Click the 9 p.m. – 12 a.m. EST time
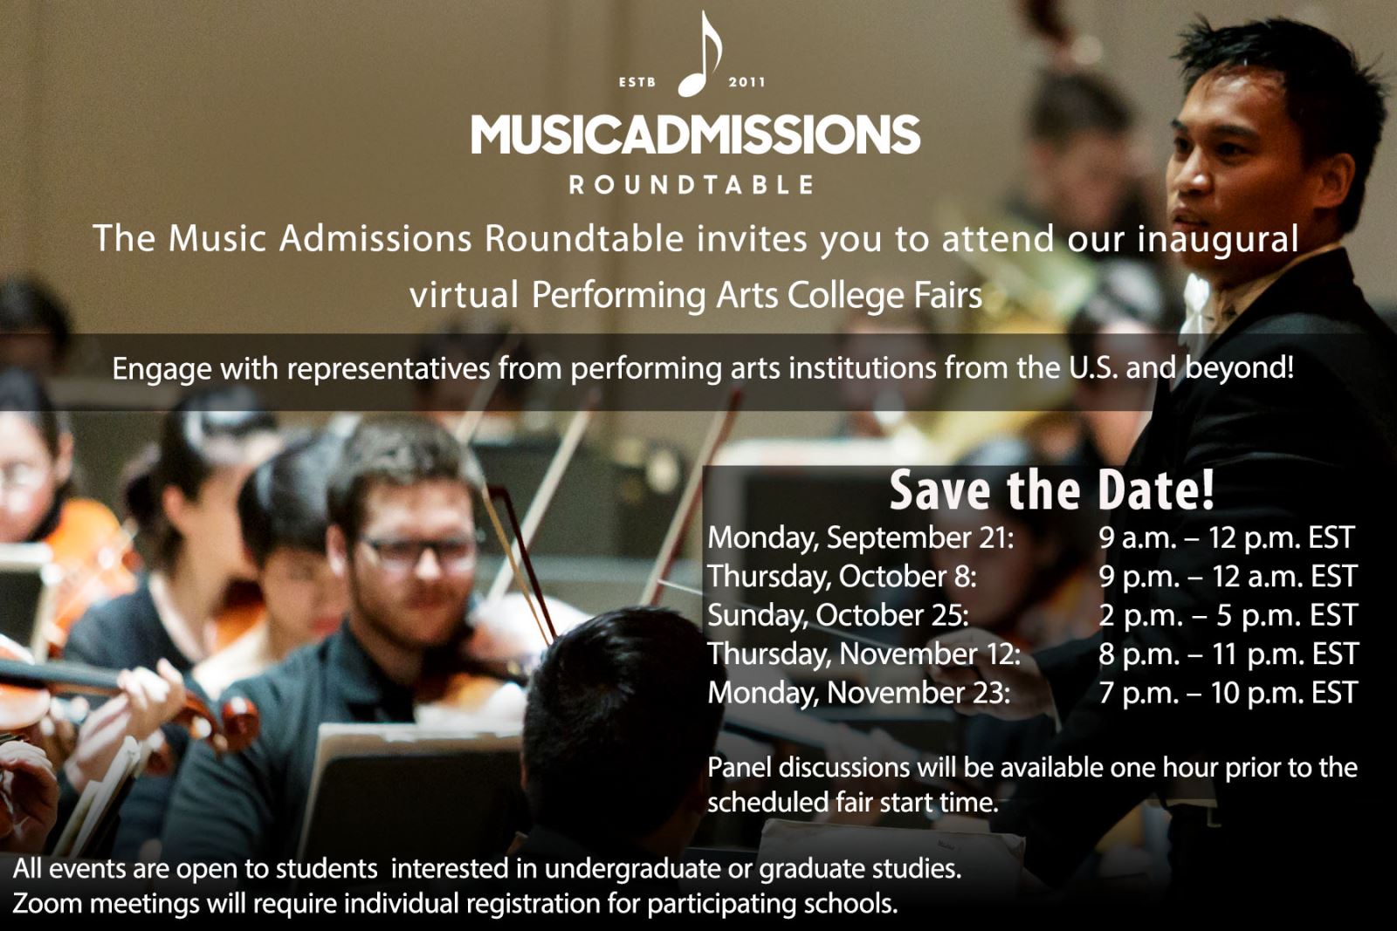The image size is (1397, 931). pyautogui.click(x=1228, y=577)
